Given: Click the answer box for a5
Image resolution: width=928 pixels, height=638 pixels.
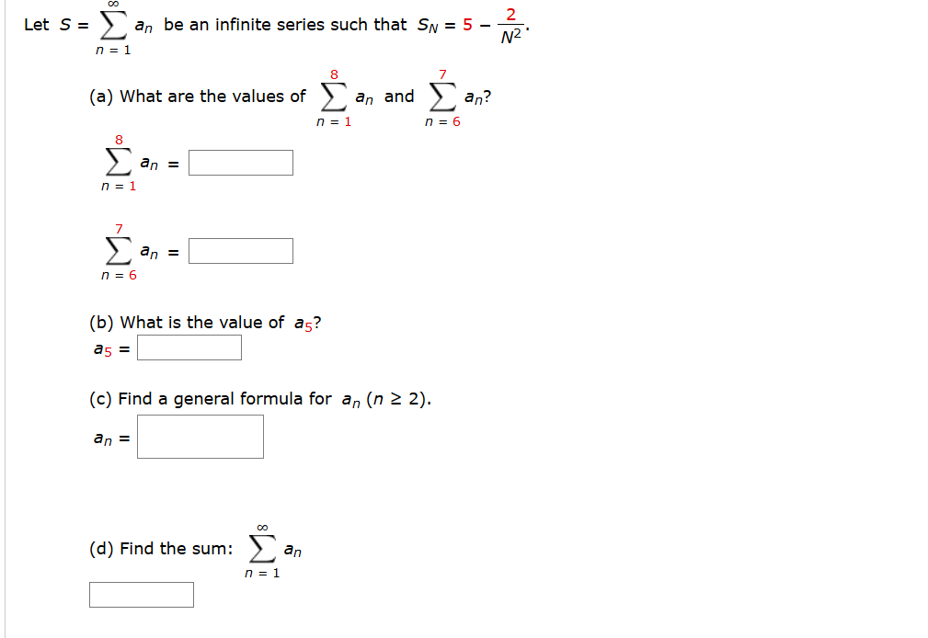Looking at the screenshot, I should click(x=189, y=347).
